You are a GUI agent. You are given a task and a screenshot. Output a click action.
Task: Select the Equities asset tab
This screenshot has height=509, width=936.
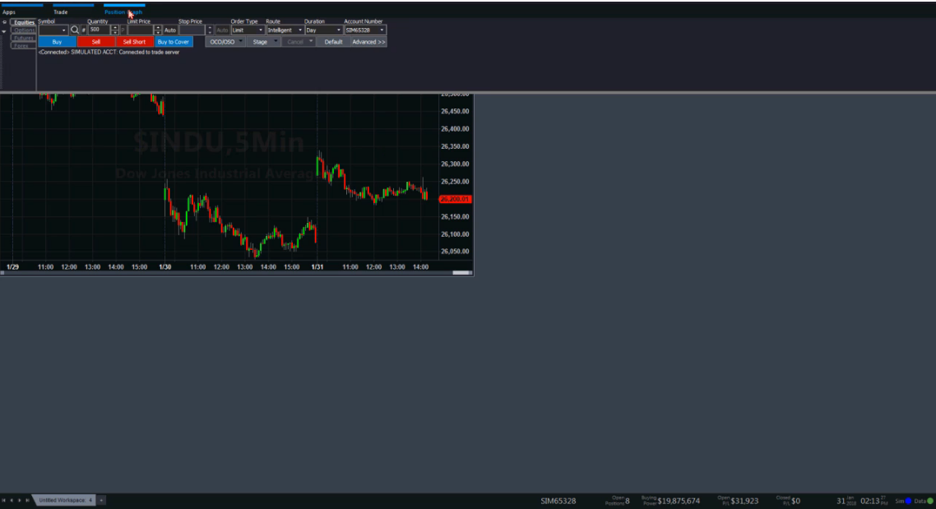click(24, 22)
